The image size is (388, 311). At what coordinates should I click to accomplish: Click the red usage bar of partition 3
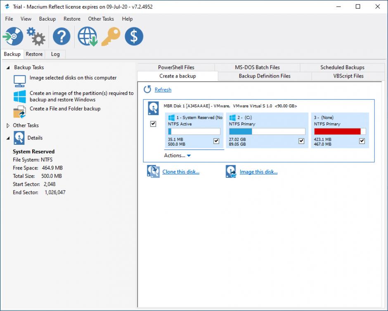[x=340, y=131]
